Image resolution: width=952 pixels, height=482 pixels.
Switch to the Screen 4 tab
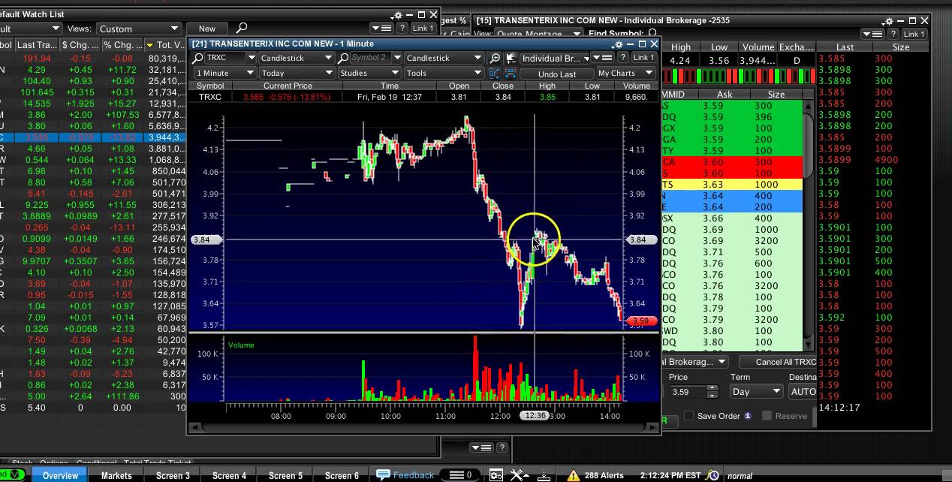pos(229,475)
